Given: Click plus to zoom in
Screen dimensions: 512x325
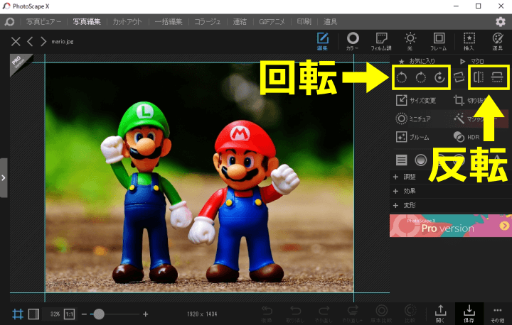Looking at the screenshot, I should 146,314.
